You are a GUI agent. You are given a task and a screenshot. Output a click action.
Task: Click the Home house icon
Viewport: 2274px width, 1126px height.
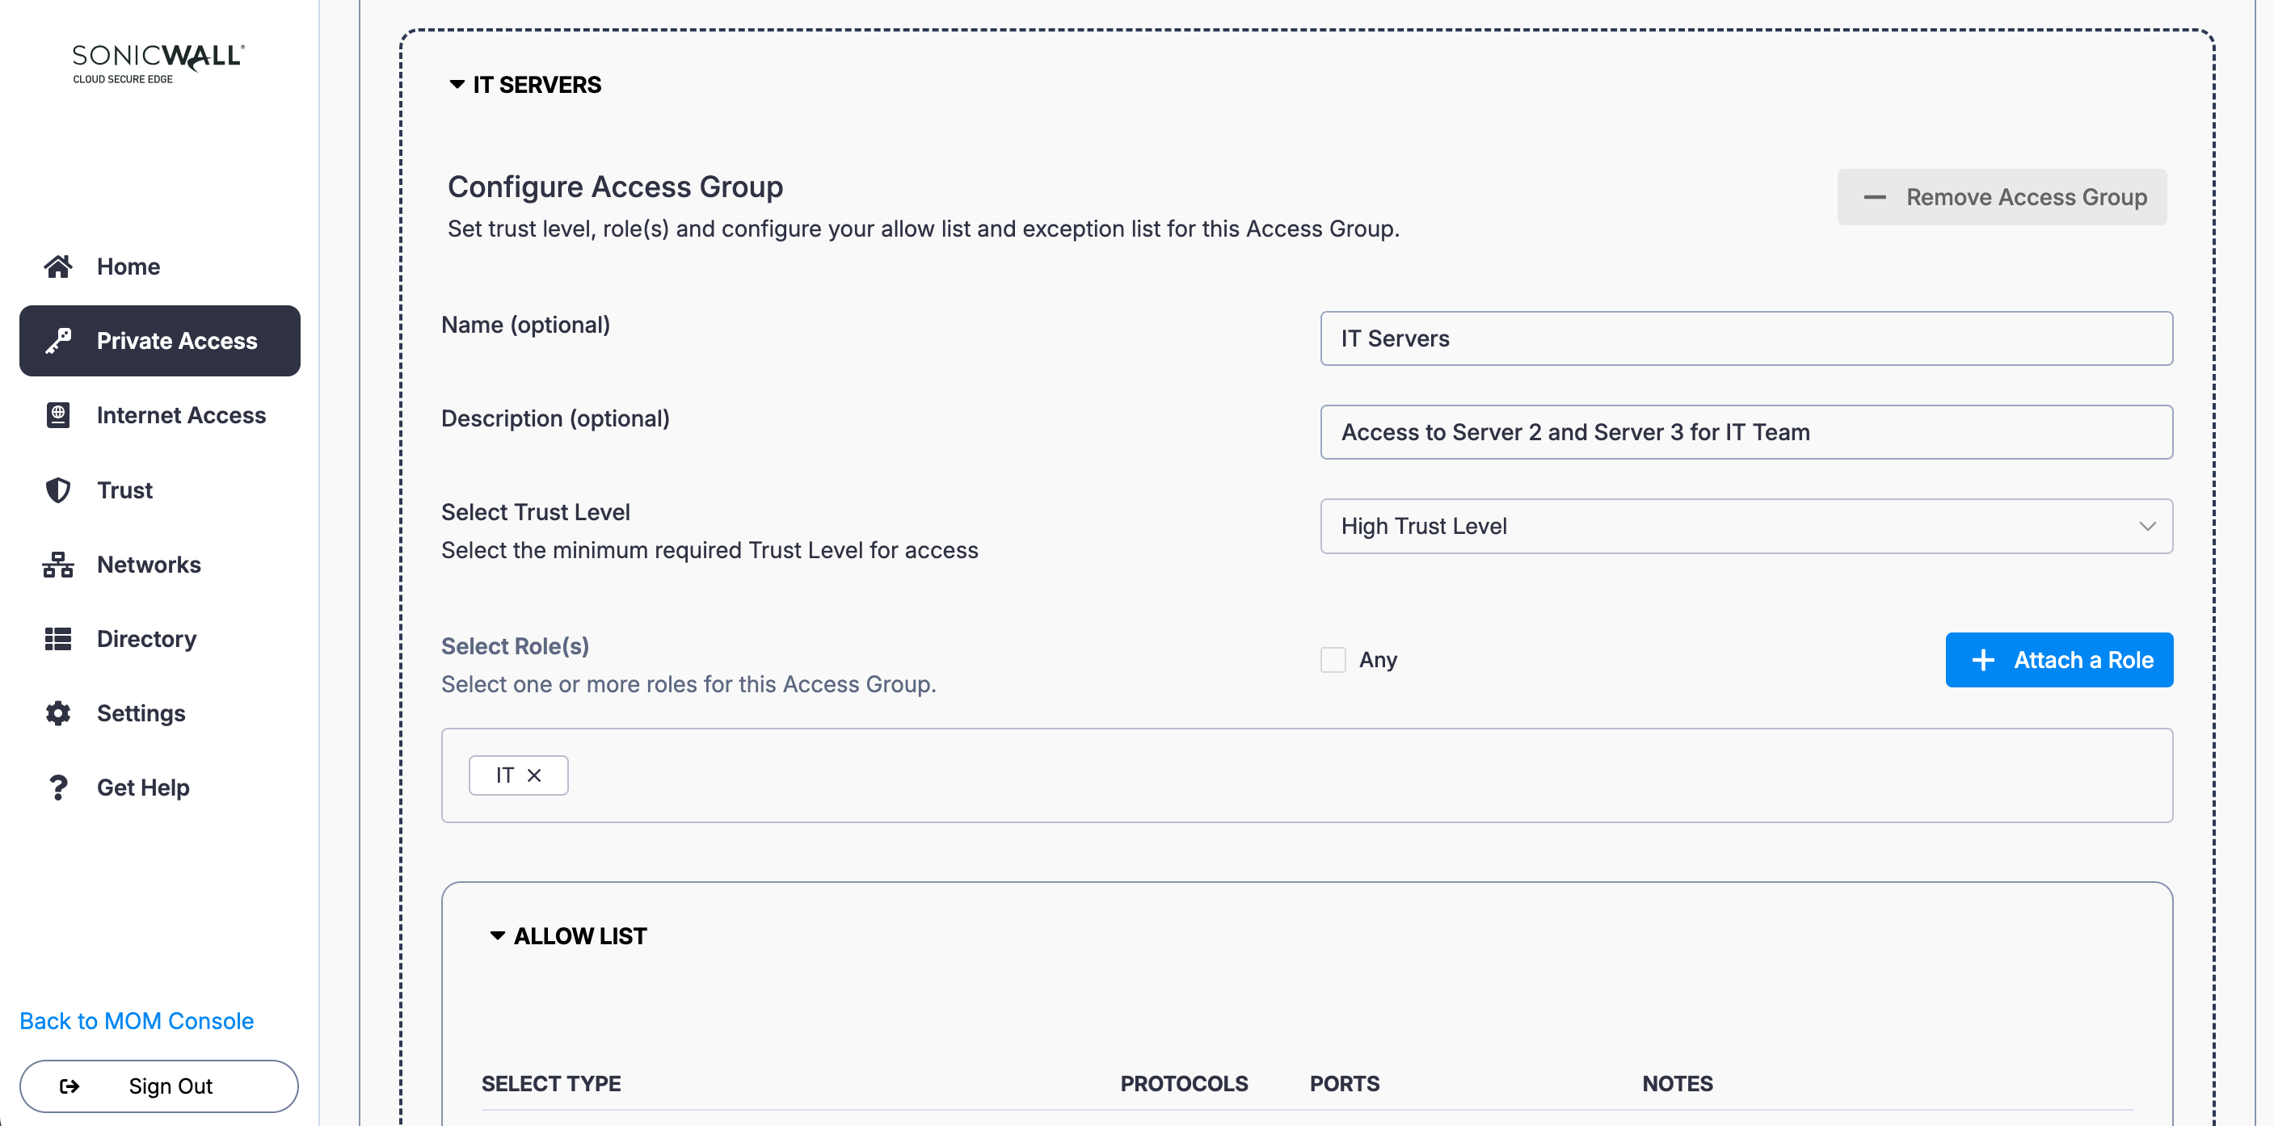click(x=58, y=267)
